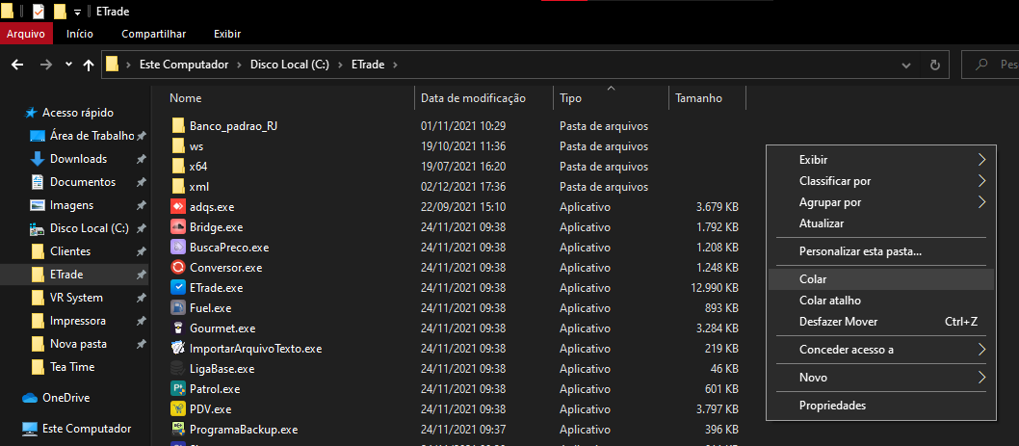Click the search box field
This screenshot has width=1019, height=446.
click(x=990, y=65)
